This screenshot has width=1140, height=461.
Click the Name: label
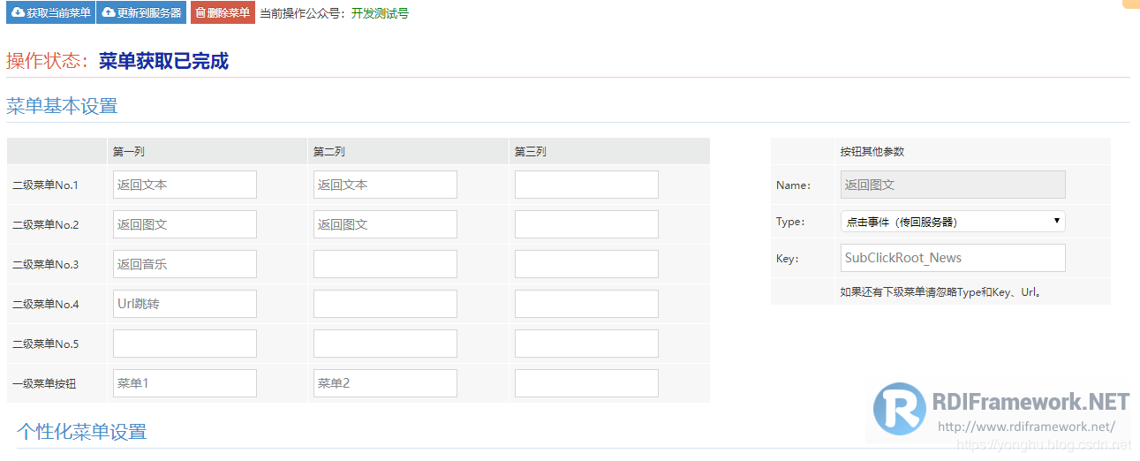[793, 185]
